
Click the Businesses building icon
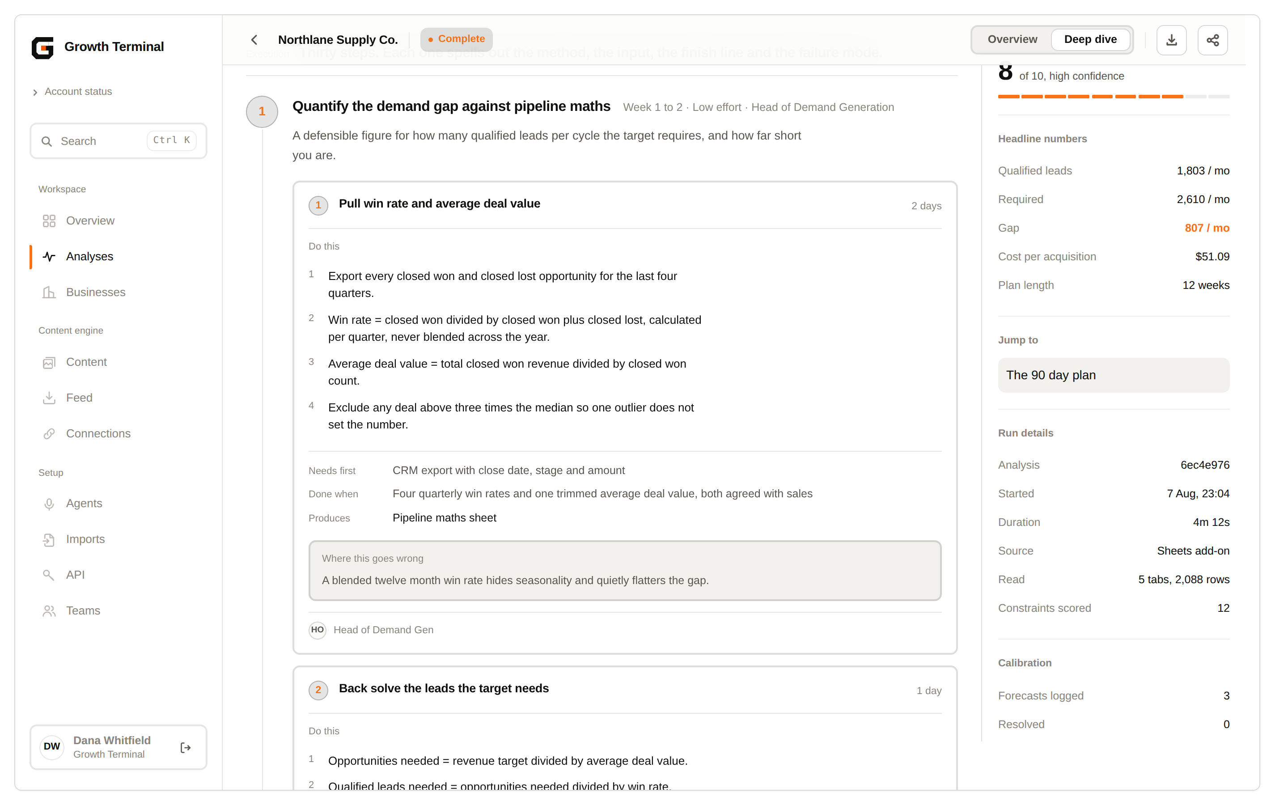pyautogui.click(x=49, y=292)
